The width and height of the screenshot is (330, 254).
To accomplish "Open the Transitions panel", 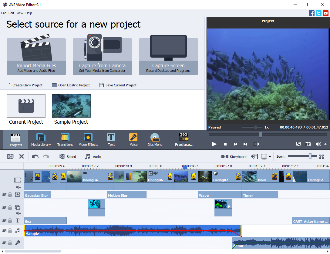I will [x=65, y=140].
